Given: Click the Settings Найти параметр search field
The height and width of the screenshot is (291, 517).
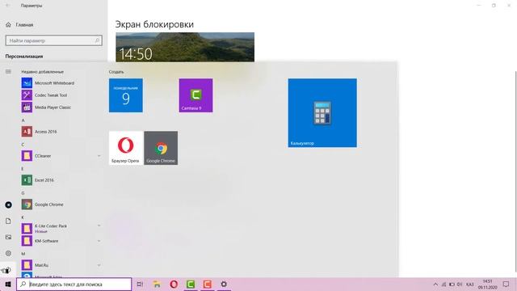Looking at the screenshot, I should [x=54, y=40].
